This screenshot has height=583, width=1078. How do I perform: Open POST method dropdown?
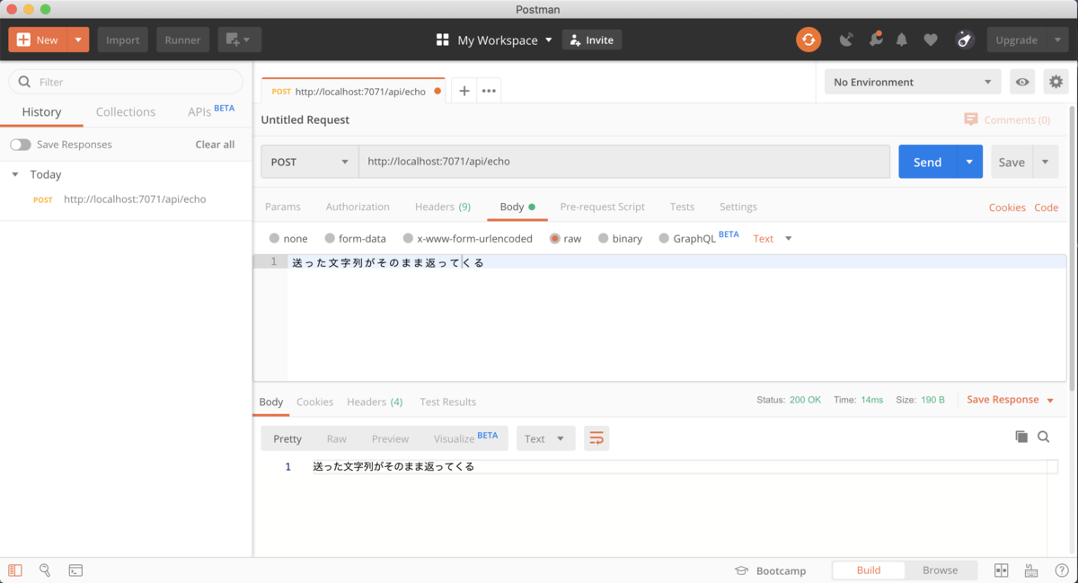(310, 162)
